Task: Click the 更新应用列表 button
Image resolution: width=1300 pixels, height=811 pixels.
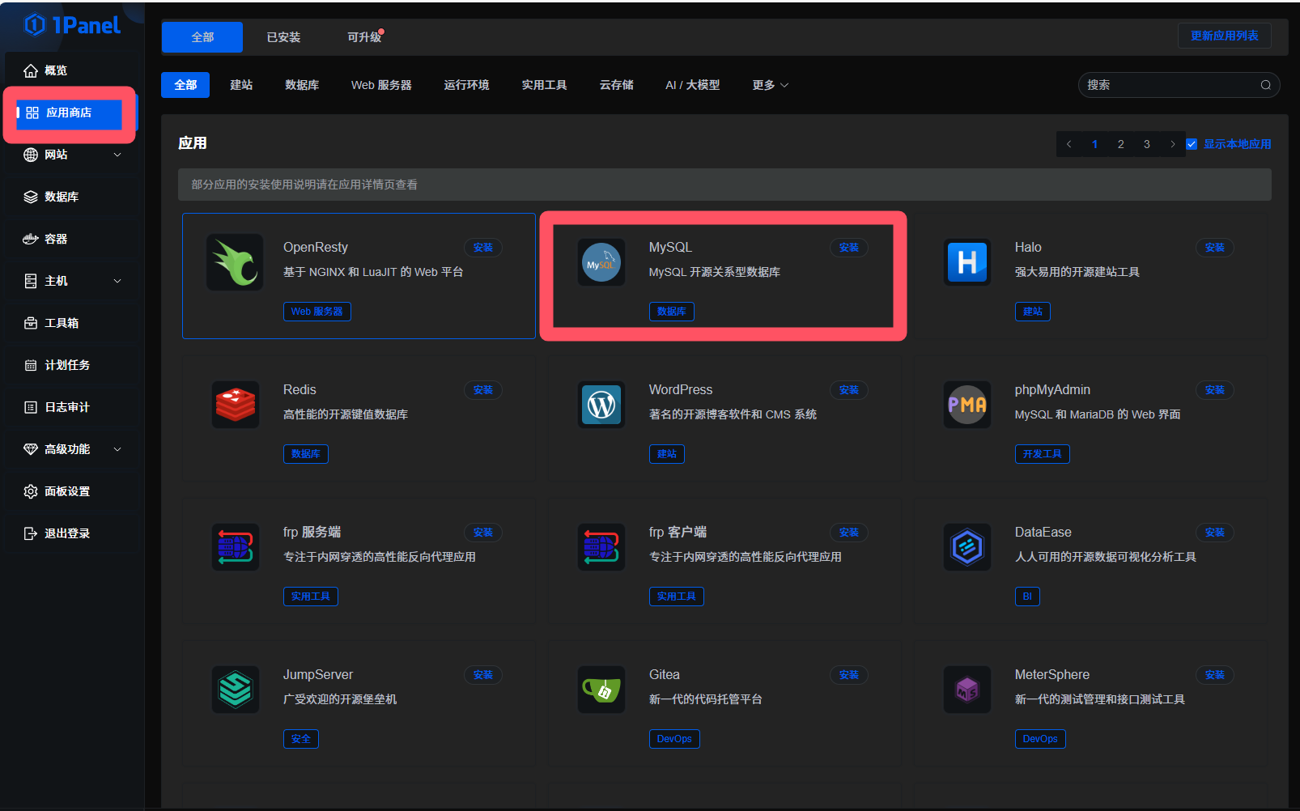Action: pos(1224,36)
